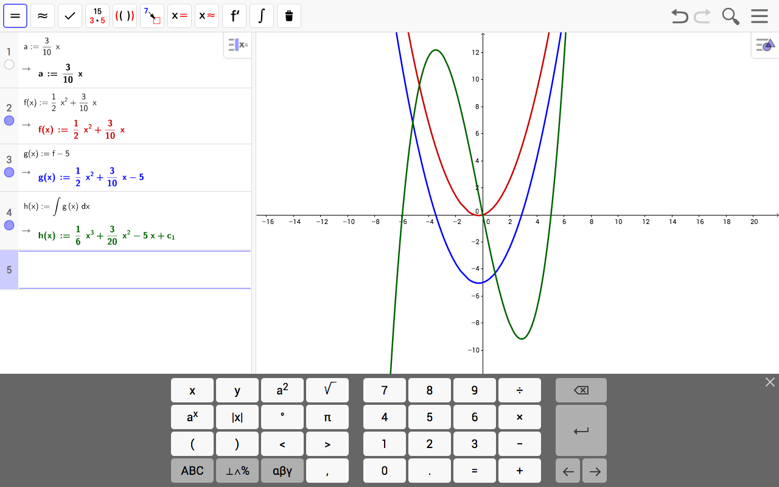Image resolution: width=779 pixels, height=487 pixels.
Task: Tap the absolute value |x| key
Action: point(237,417)
